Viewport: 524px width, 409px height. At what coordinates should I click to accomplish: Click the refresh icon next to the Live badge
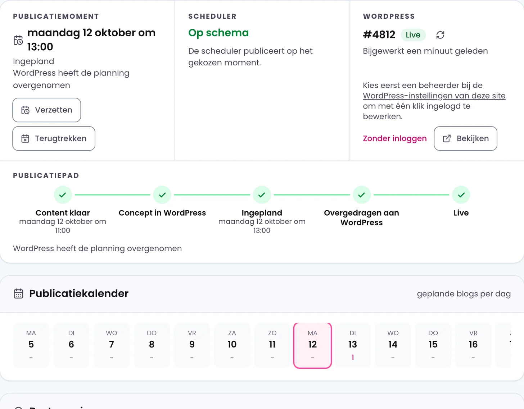point(440,35)
